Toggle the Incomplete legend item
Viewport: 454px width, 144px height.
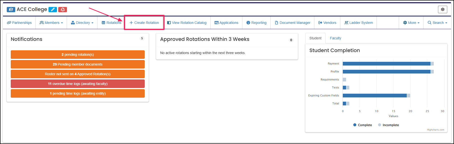click(388, 125)
